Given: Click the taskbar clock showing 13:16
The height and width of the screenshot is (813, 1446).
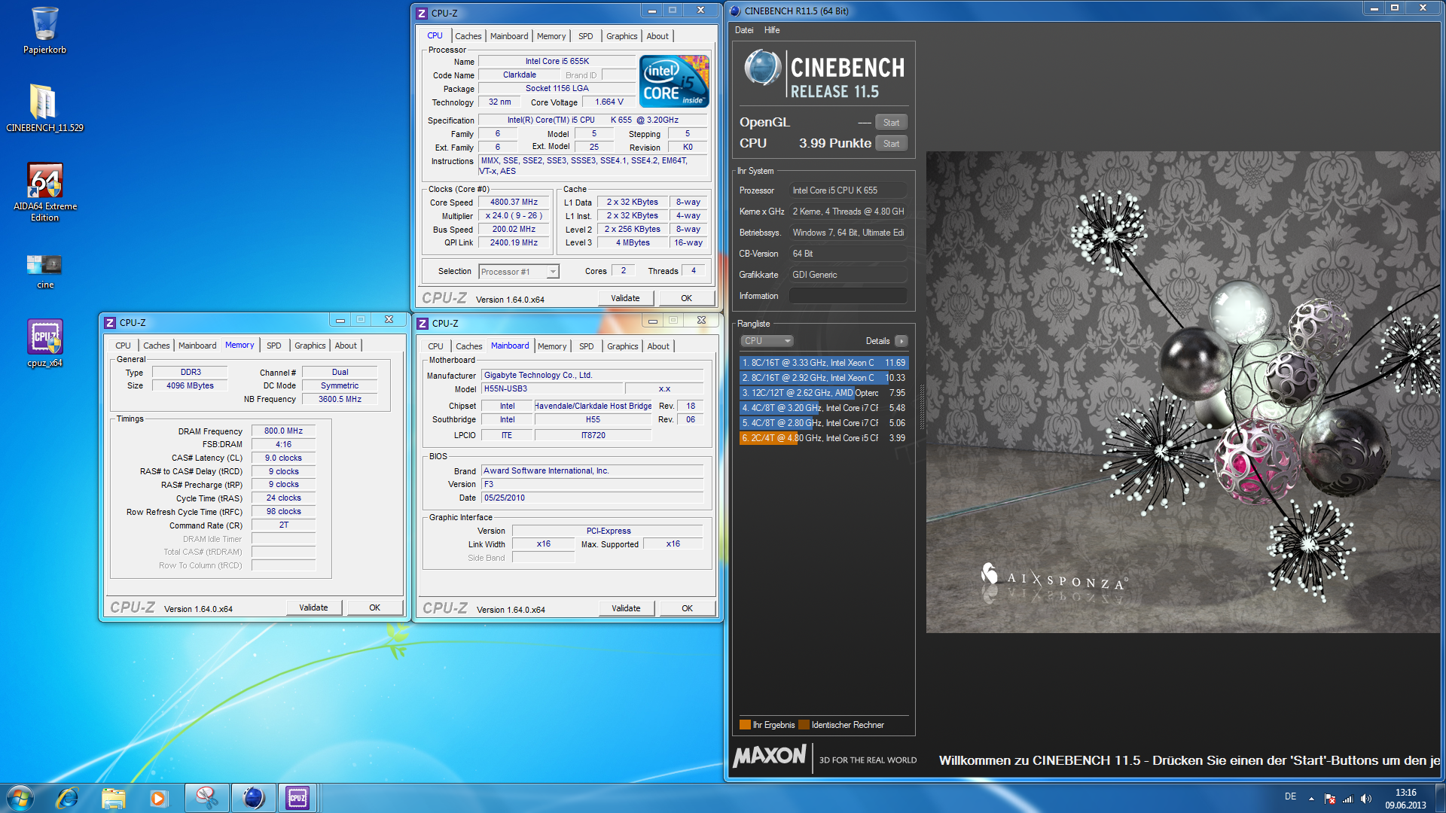Looking at the screenshot, I should click(x=1405, y=799).
